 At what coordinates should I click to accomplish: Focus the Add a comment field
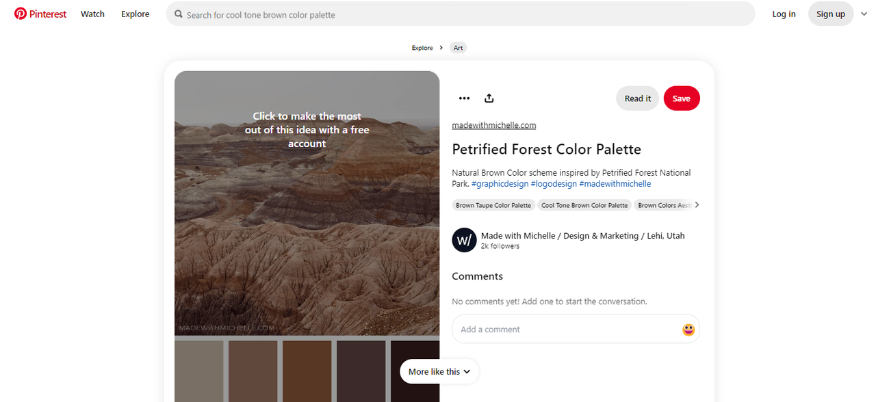tap(576, 329)
